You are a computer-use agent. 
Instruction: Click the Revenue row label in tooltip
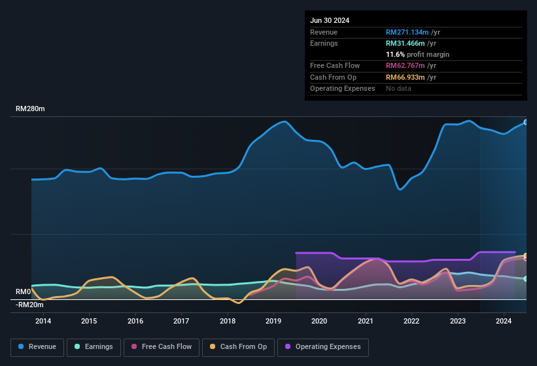pyautogui.click(x=324, y=32)
